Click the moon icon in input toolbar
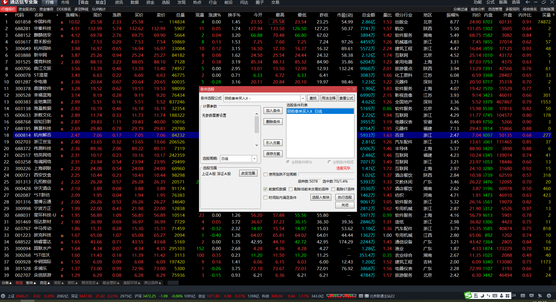Viewport: 556px width, 302px height. [482, 296]
